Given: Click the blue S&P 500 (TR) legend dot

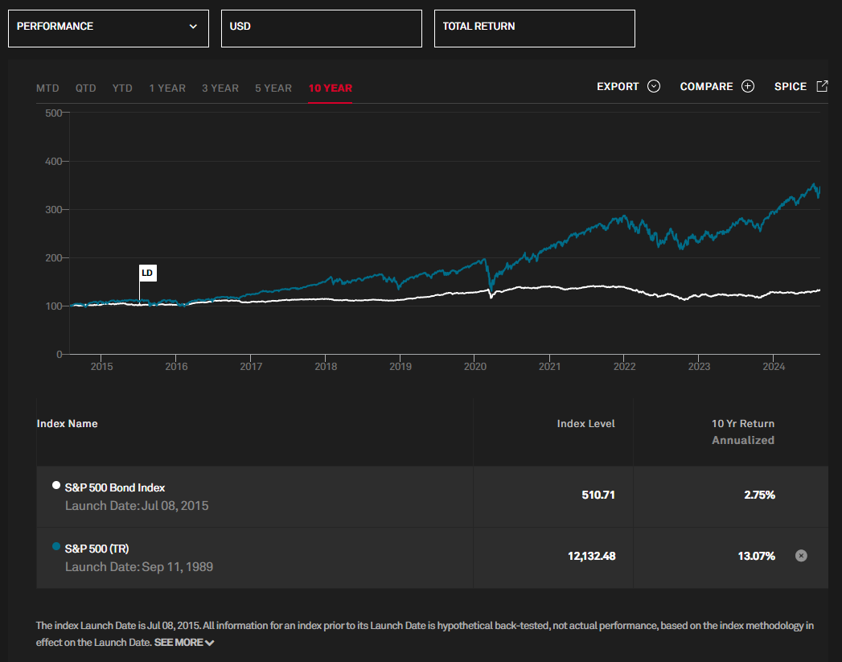Looking at the screenshot, I should [55, 545].
